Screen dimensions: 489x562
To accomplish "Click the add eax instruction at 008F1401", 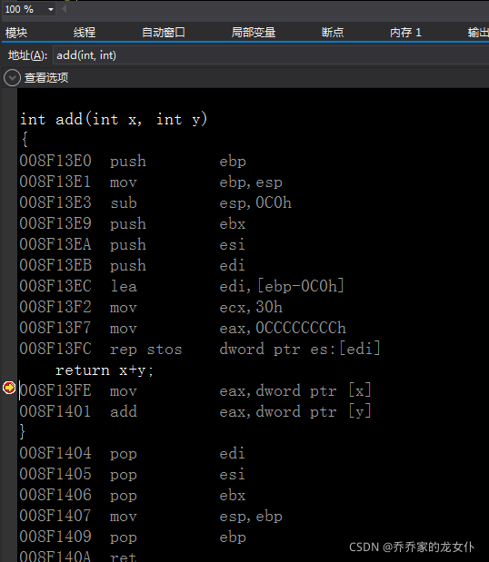I will [x=195, y=411].
